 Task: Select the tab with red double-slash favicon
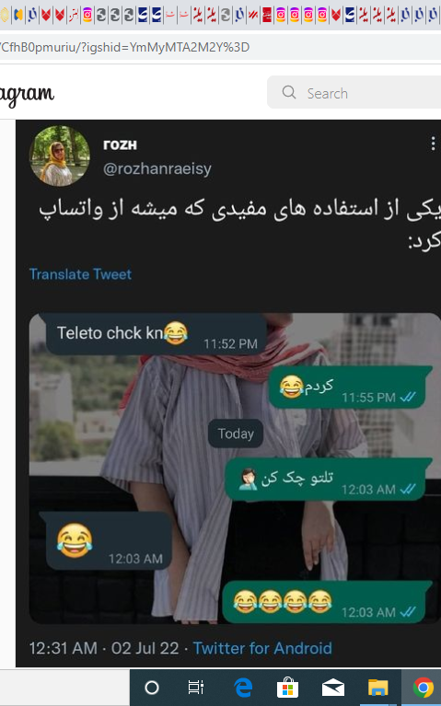pos(253,16)
